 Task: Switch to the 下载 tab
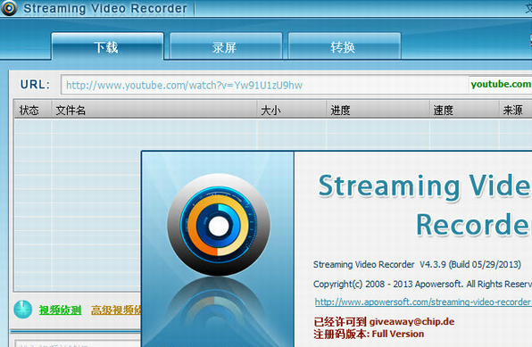[x=107, y=46]
